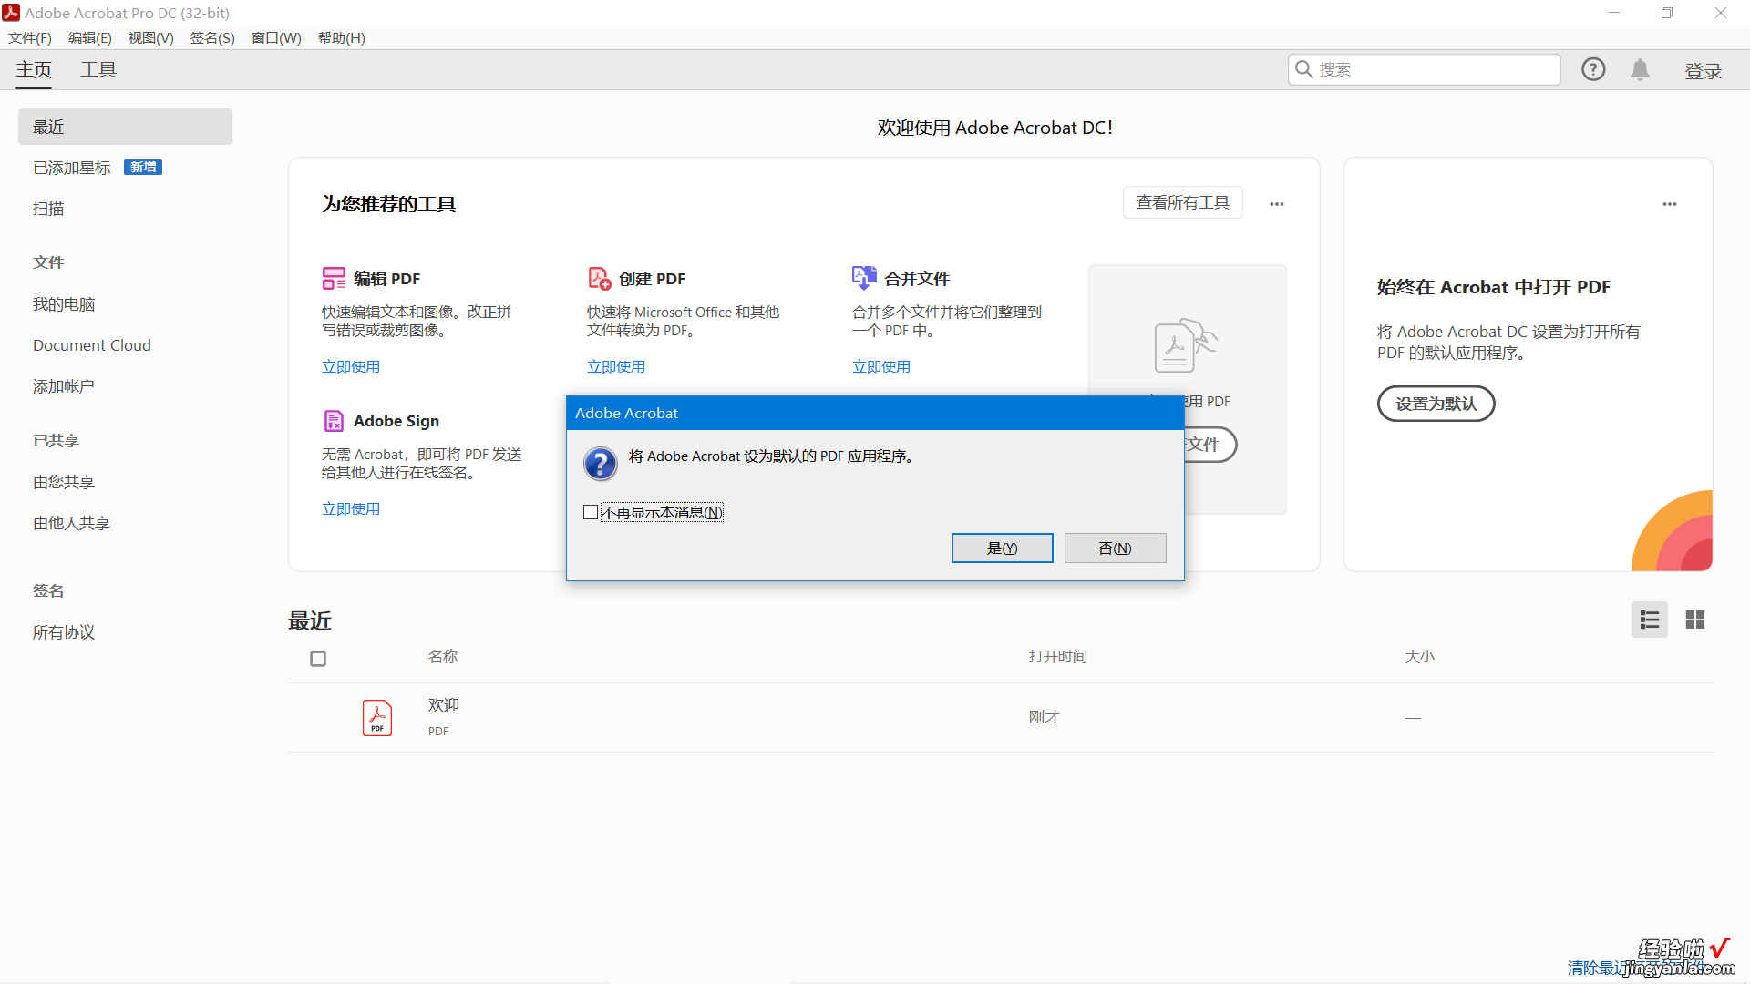
Task: Click 否(N) in the dialog
Action: [x=1115, y=548]
